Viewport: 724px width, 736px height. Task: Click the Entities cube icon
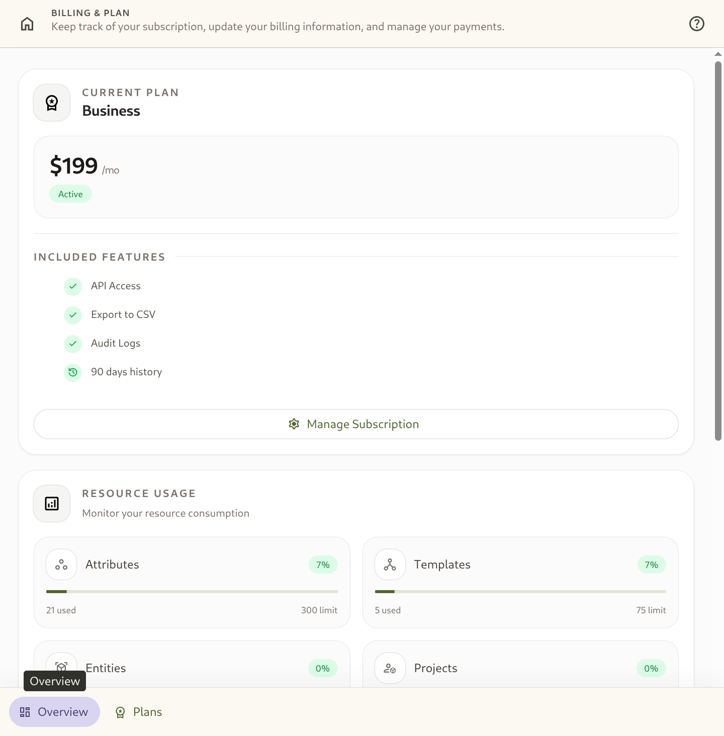61,667
